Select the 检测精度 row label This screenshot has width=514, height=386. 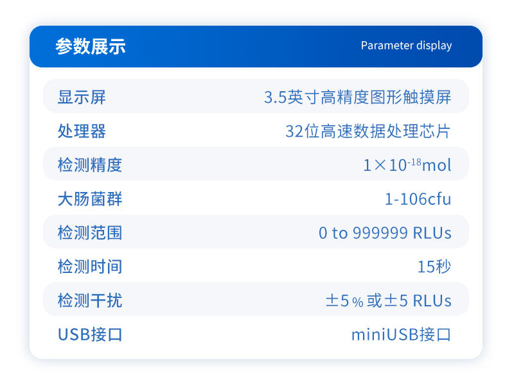[x=90, y=165]
